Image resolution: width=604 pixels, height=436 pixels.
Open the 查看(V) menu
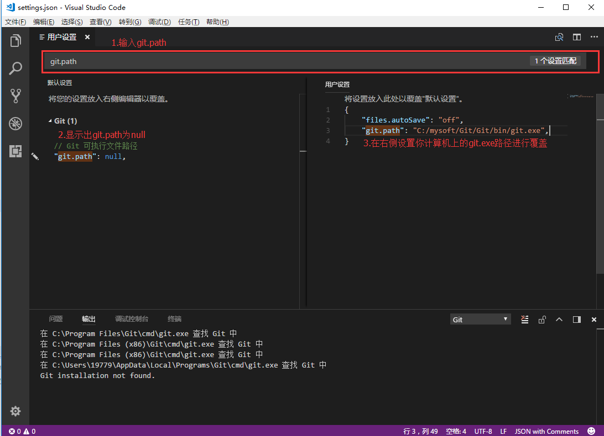[x=101, y=22]
